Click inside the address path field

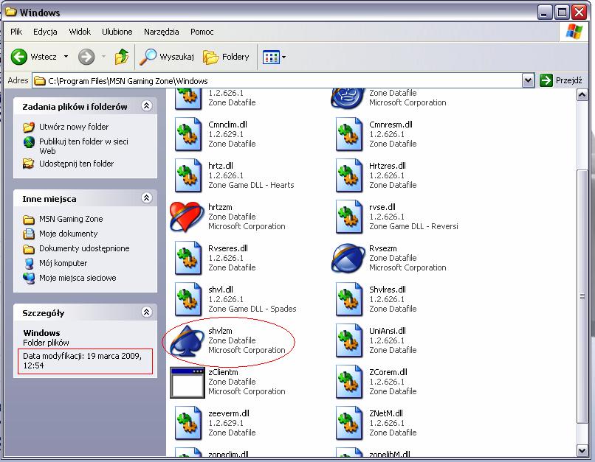click(278, 80)
